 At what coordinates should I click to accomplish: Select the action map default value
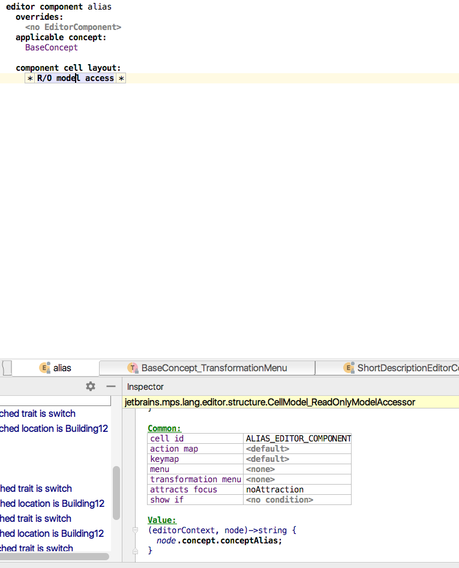point(268,449)
